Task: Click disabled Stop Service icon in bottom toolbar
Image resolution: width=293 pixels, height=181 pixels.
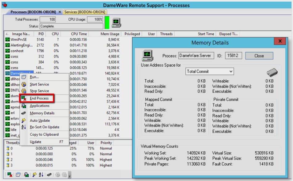Action: click(x=64, y=175)
